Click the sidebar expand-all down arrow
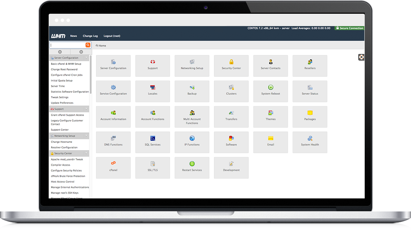This screenshot has width=411, height=230. 81,52
